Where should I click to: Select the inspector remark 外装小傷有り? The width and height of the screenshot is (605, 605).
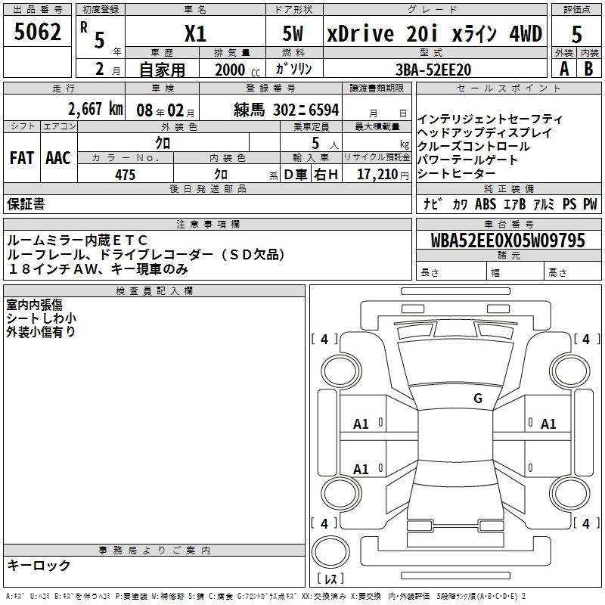(41, 331)
